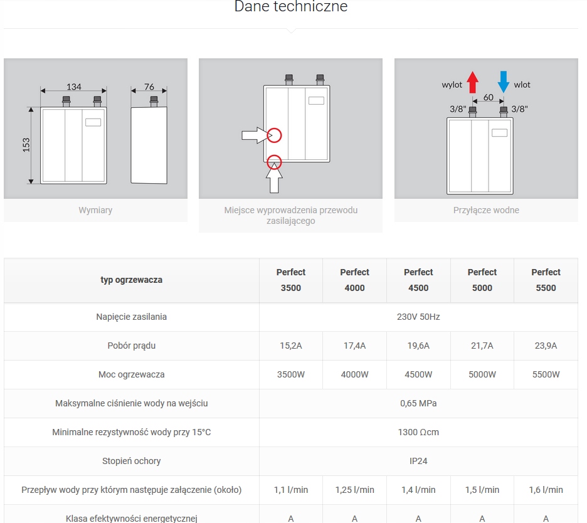Viewport: 587px width, 523px height.
Task: Click the 'Miejsce wyprowadzenia przewodu zasilającego' caption
Action: click(290, 215)
